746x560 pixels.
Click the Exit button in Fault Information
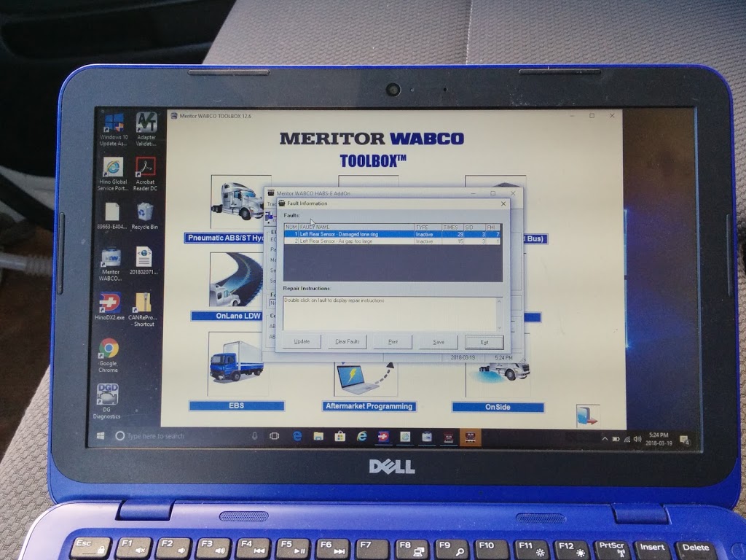point(484,343)
